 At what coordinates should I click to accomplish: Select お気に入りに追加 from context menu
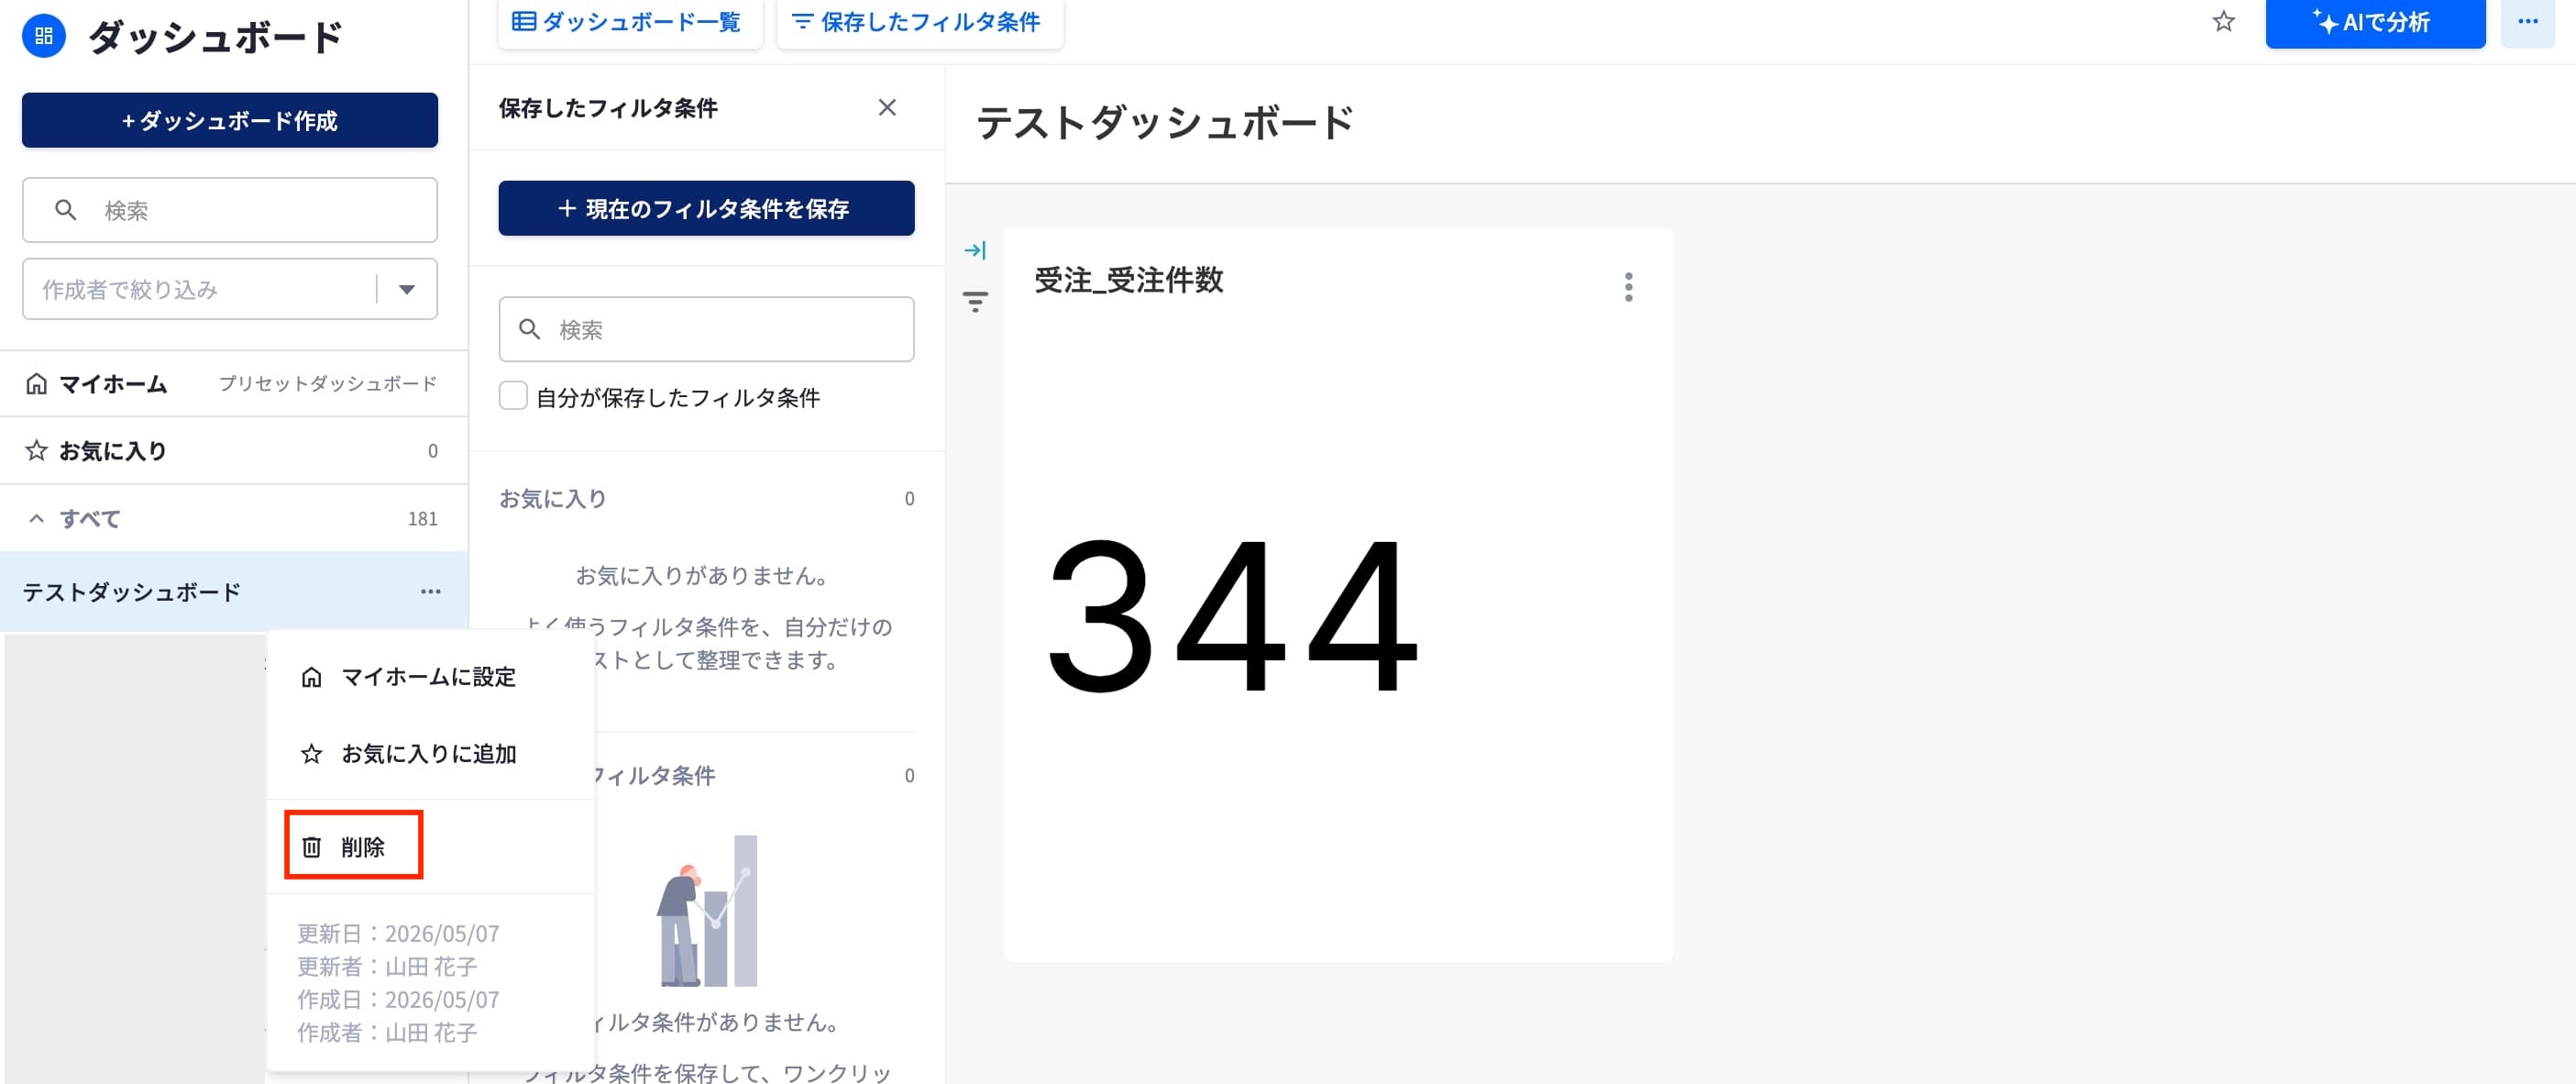pos(430,753)
